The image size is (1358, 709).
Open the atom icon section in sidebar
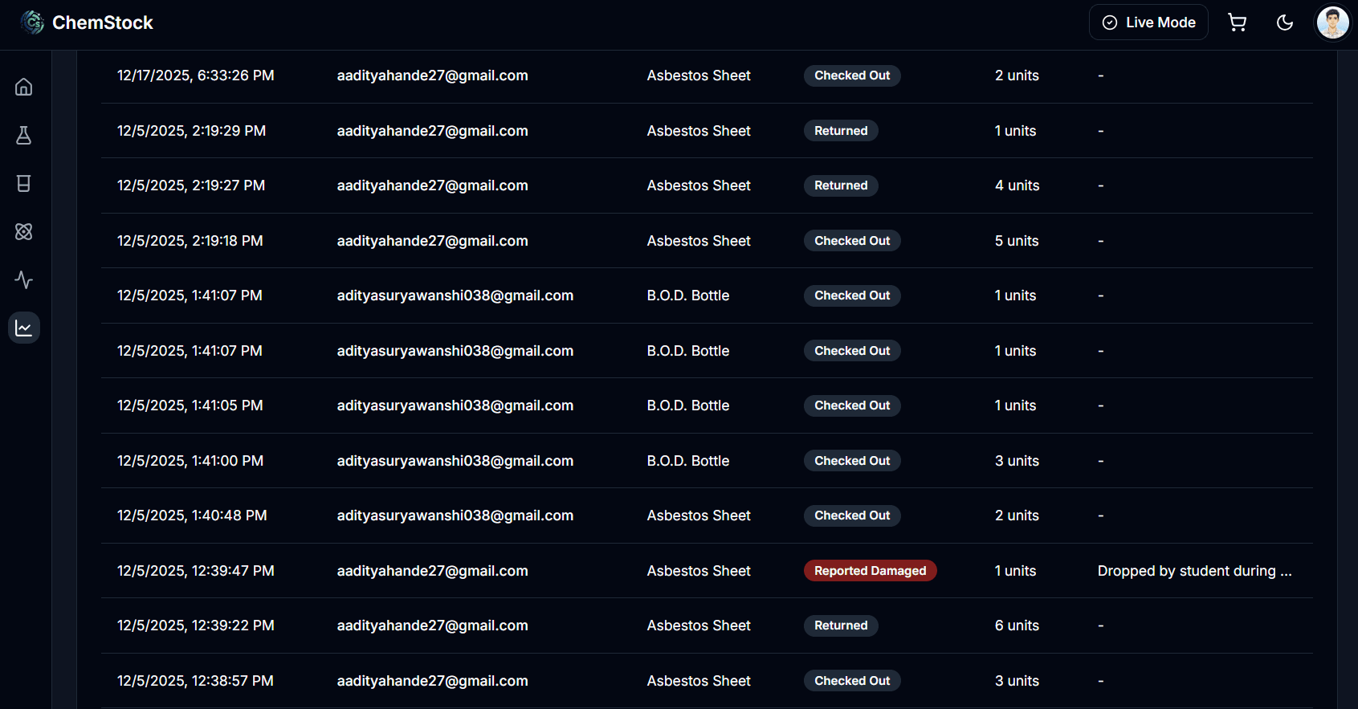24,231
